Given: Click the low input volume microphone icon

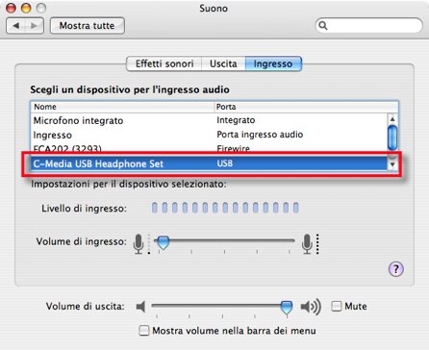Looking at the screenshot, I should 139,244.
